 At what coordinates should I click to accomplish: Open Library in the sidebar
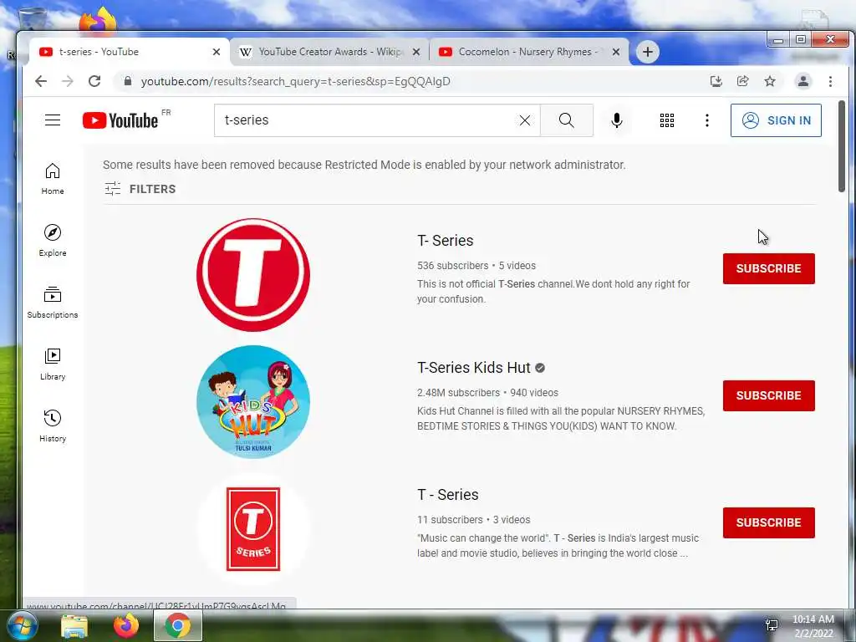[x=53, y=364]
